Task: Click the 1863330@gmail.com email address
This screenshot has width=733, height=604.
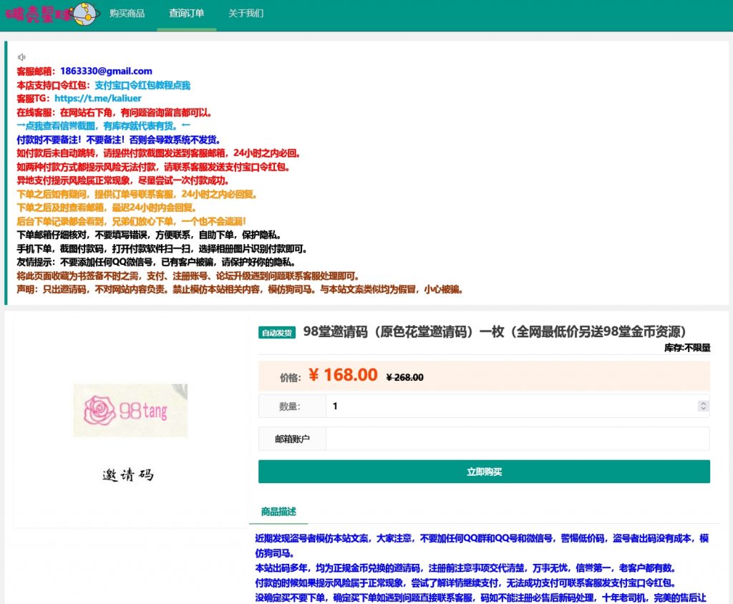Action: (106, 71)
